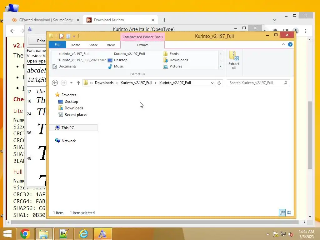This screenshot has width=320, height=240.
Task: Click the magnifier icon in the search box
Action: pyautogui.click(x=286, y=82)
